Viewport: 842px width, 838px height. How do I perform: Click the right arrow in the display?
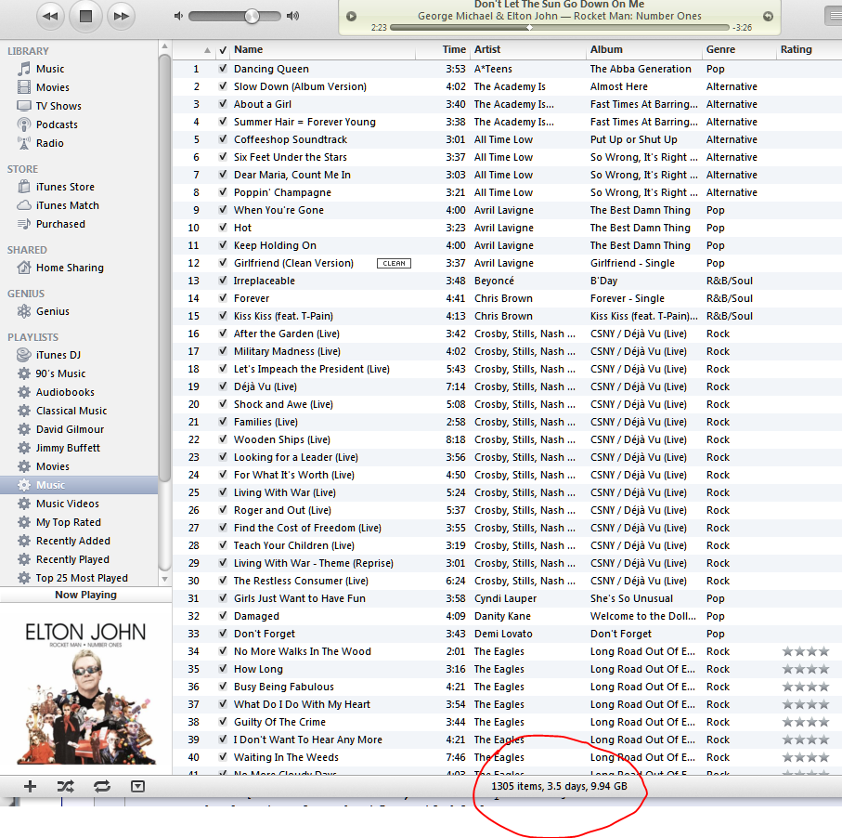[769, 16]
